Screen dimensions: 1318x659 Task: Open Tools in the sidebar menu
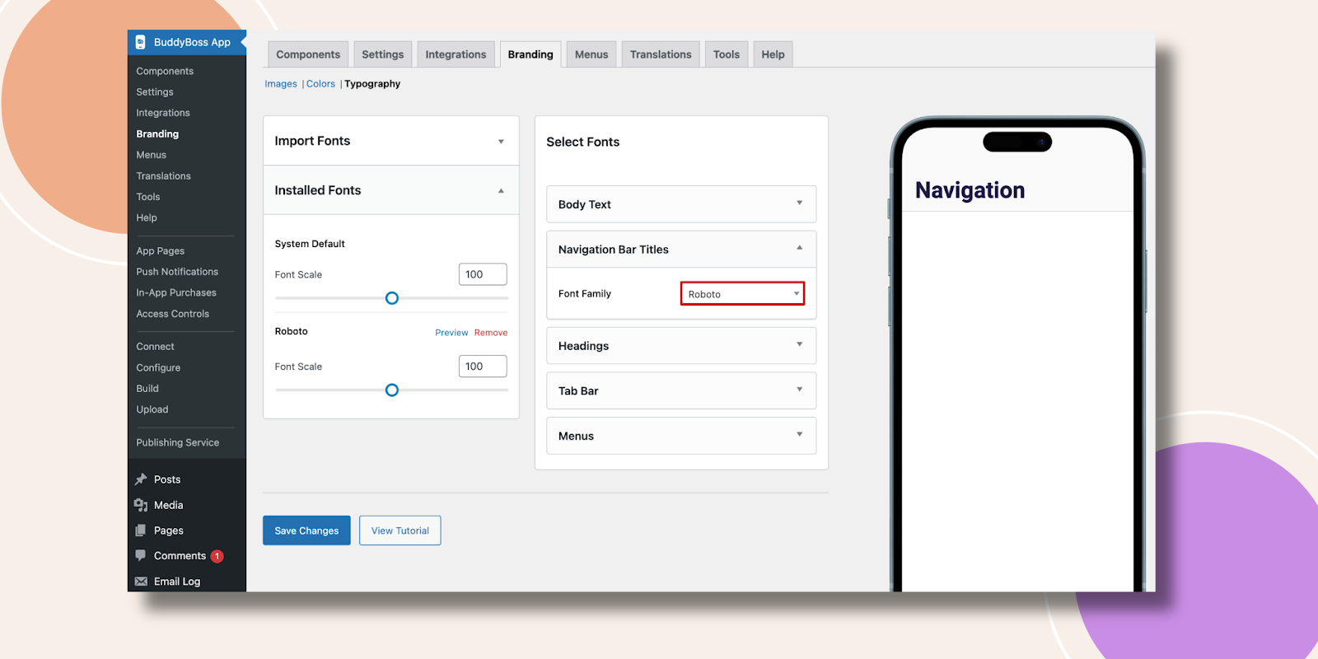(148, 197)
